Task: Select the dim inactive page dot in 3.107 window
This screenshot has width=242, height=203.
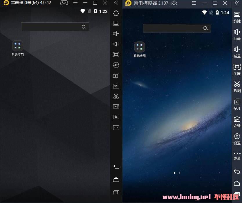Action: (179, 173)
